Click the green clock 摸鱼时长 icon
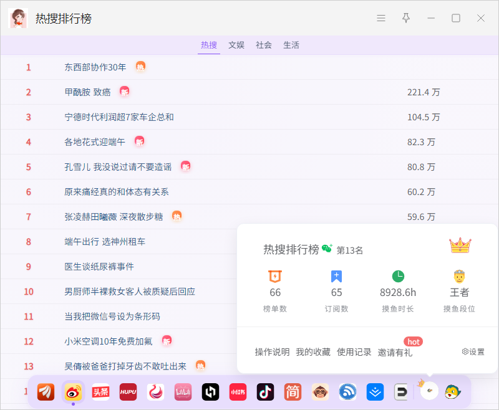This screenshot has height=410, width=499. pyautogui.click(x=398, y=276)
